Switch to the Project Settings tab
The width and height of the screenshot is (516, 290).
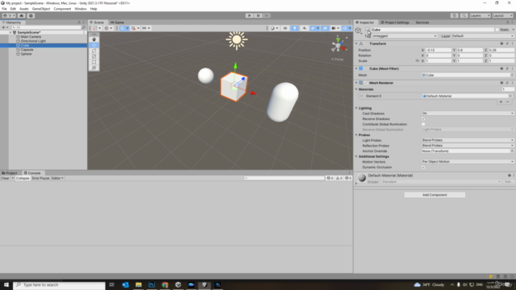point(395,23)
